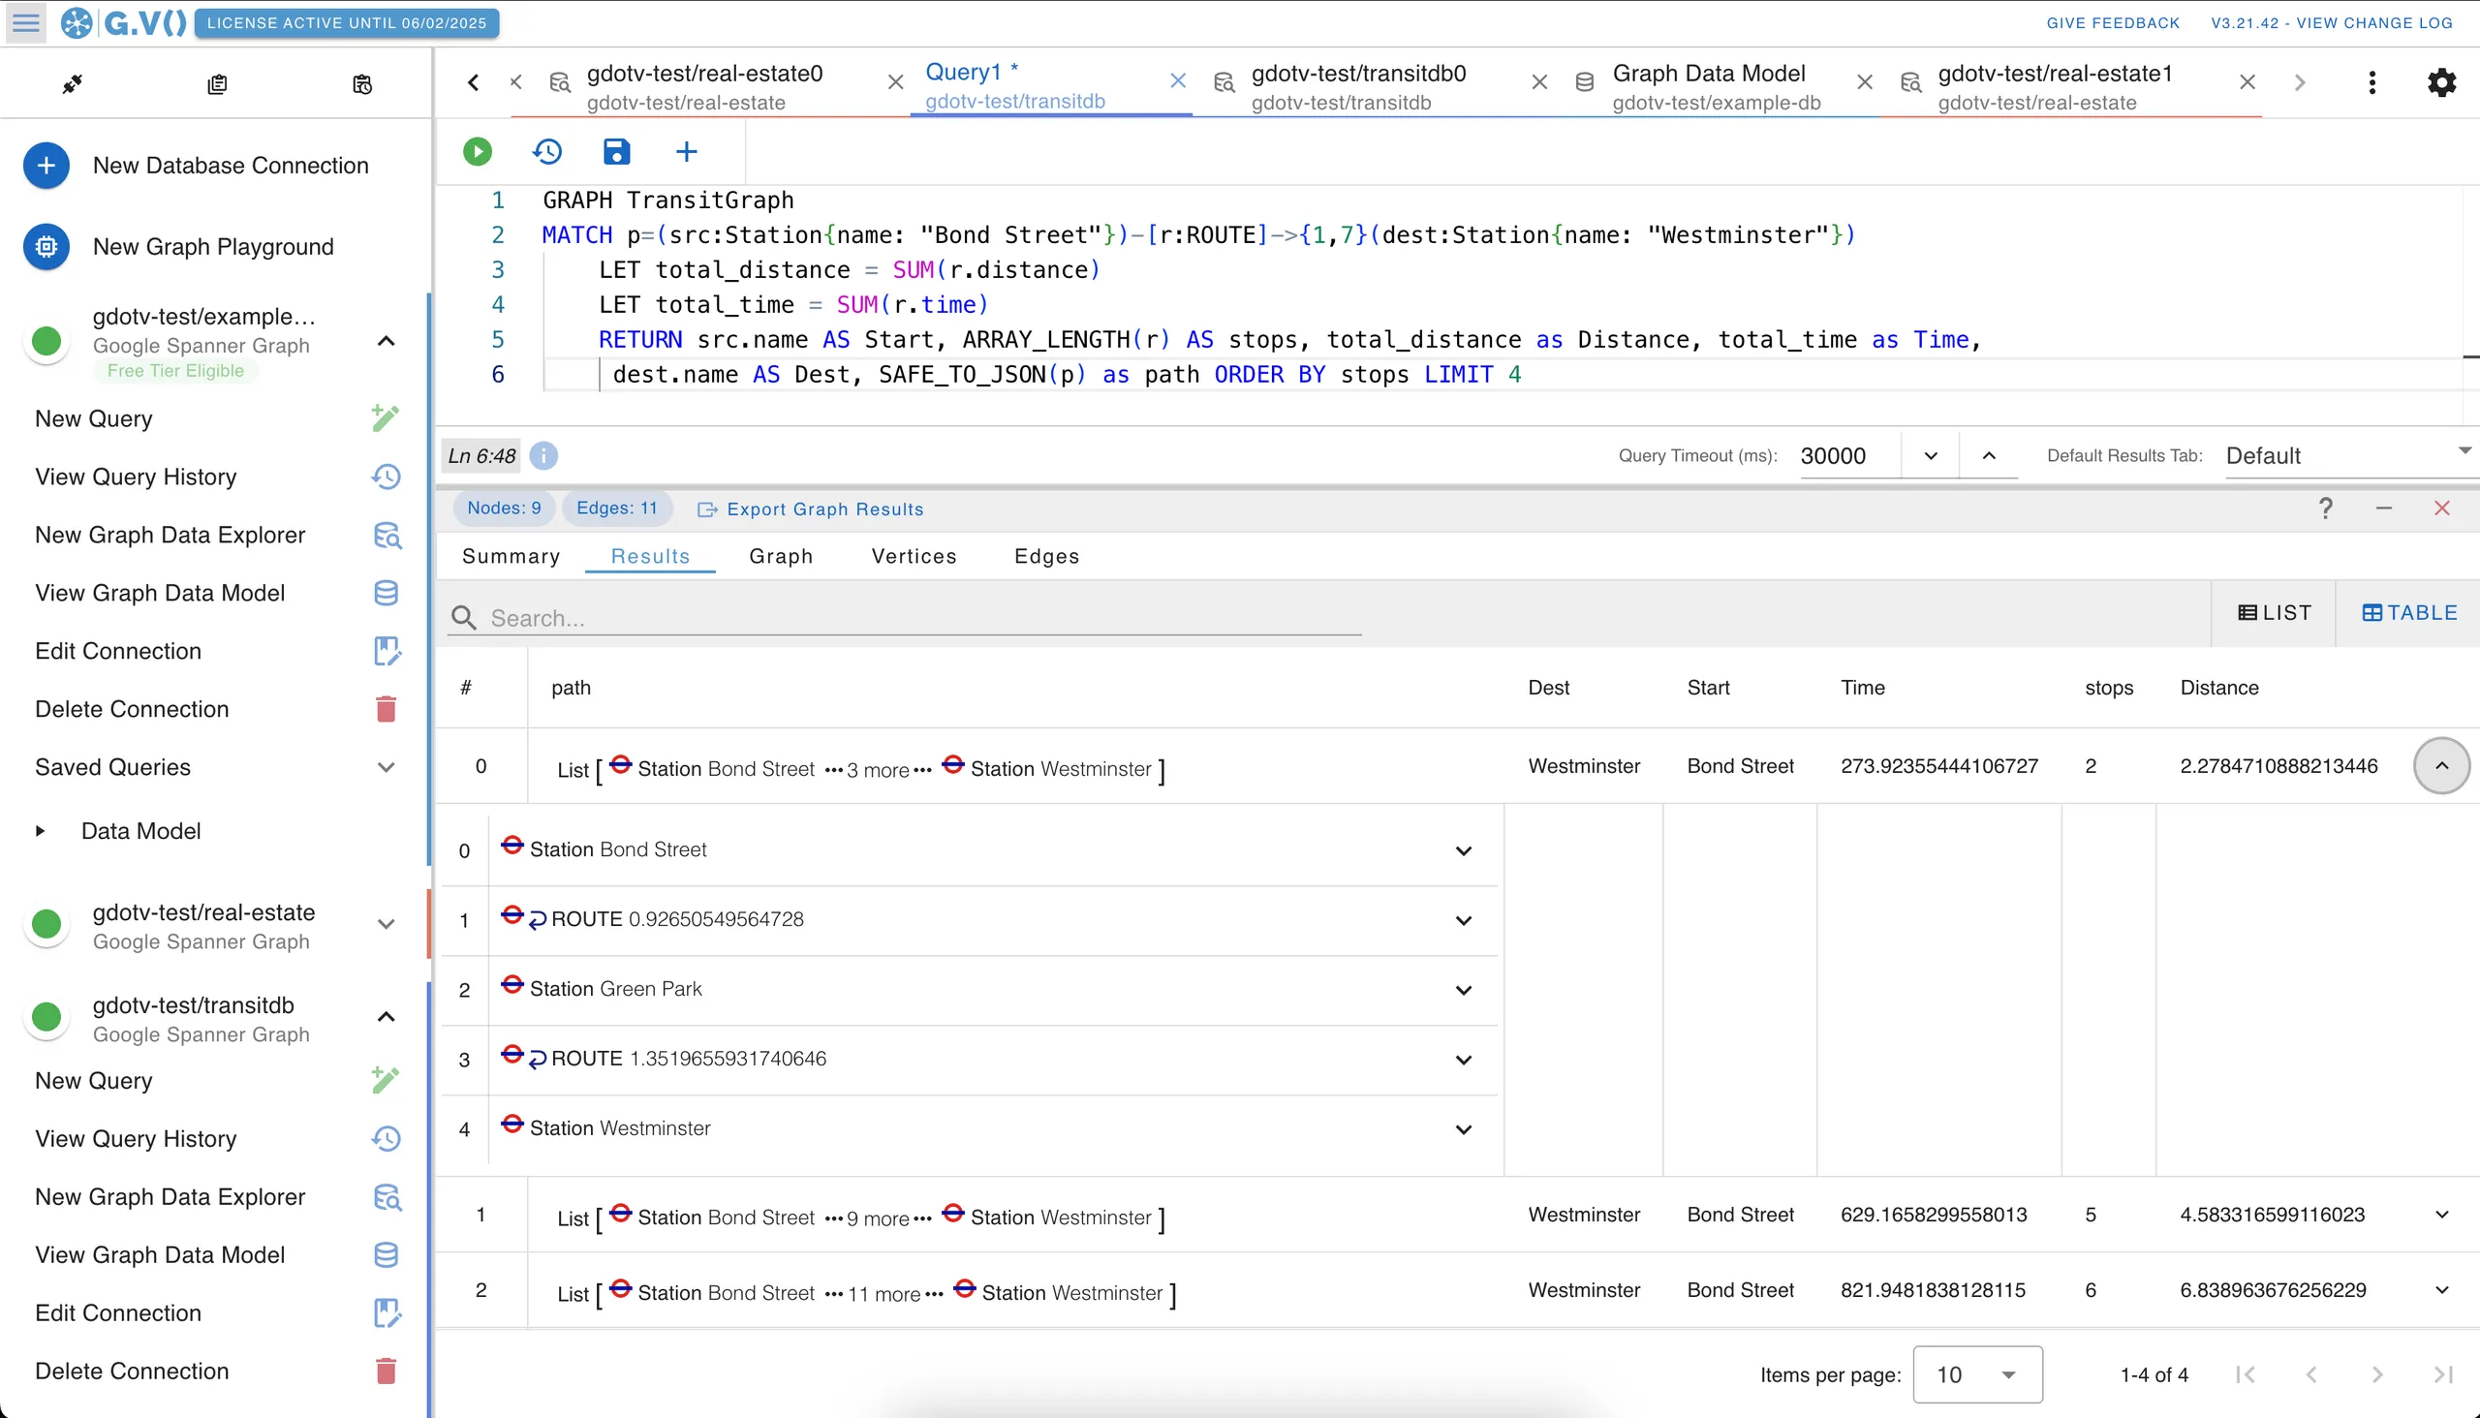The width and height of the screenshot is (2480, 1418).
Task: Open the Graph results tab
Action: coord(780,556)
